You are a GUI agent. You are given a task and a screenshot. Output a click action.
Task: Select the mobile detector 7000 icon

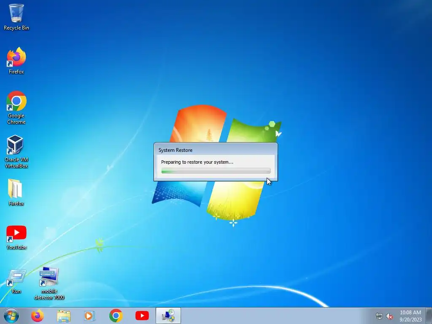(x=49, y=283)
